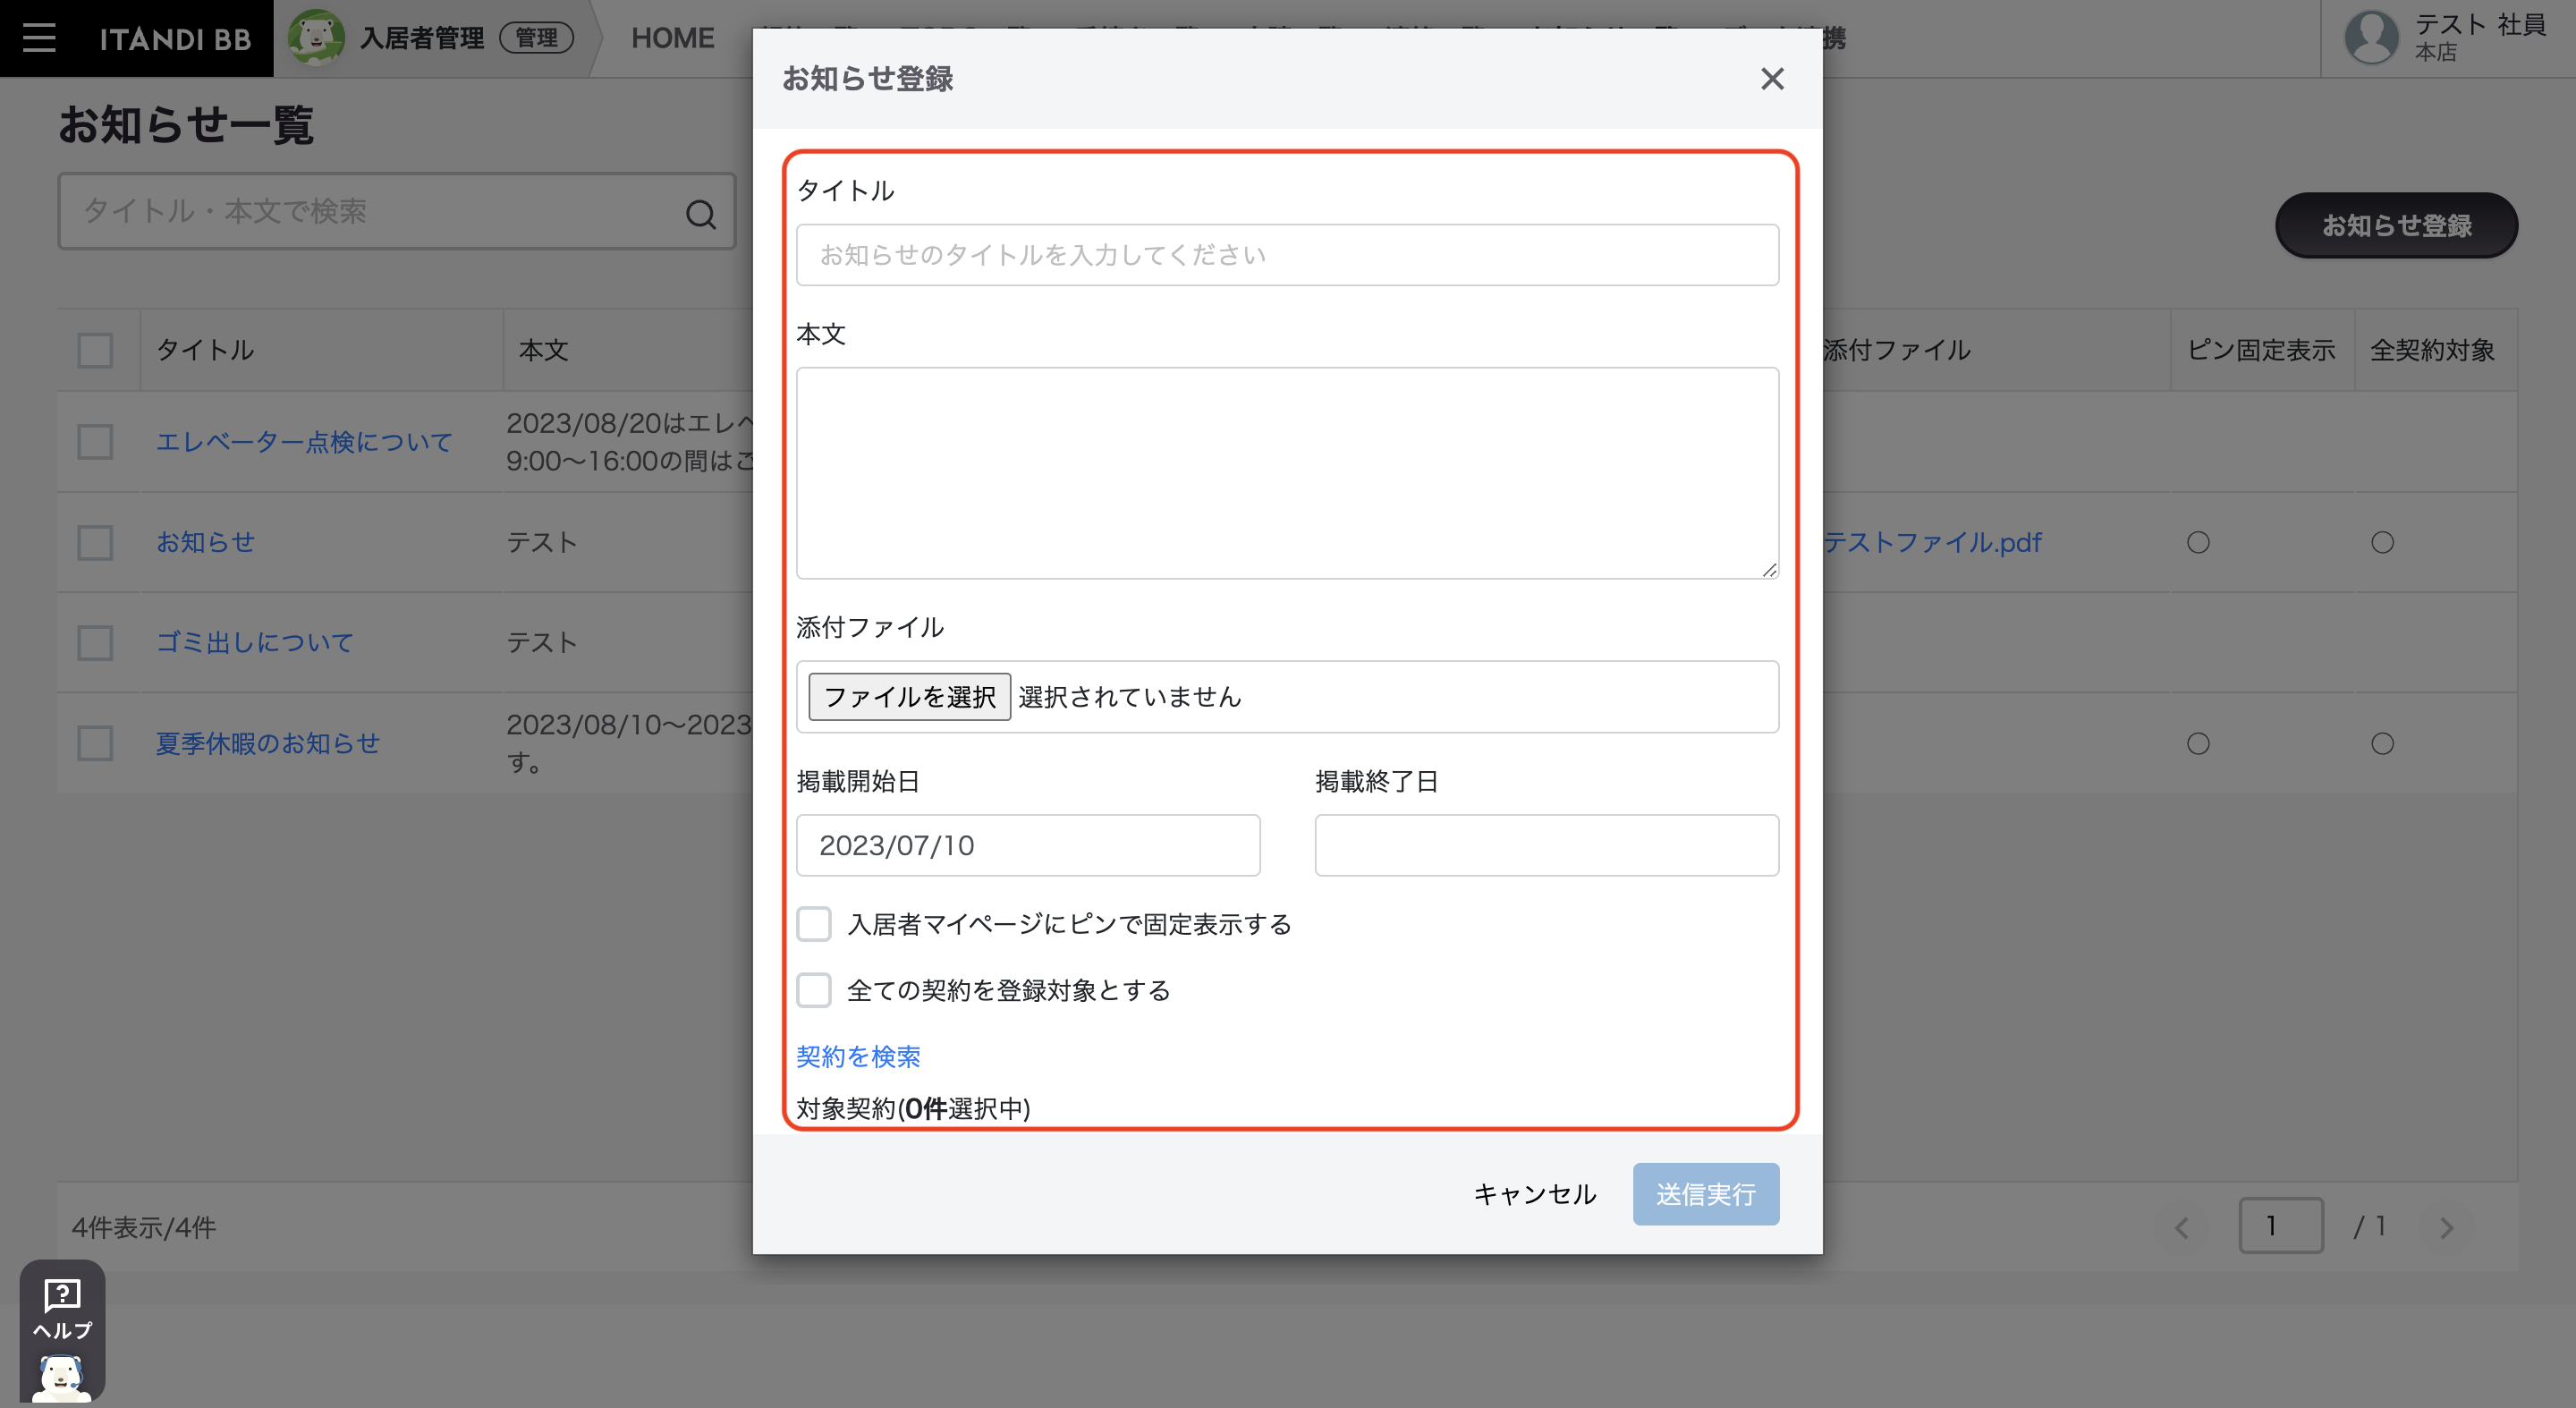Click the お知らせ row 全契約対象 circle
The height and width of the screenshot is (1408, 2576).
[2382, 542]
